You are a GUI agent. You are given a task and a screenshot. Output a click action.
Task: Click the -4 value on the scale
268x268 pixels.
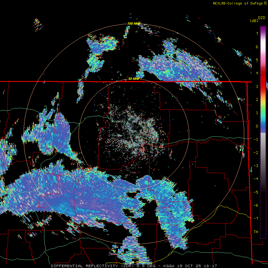pos(256,179)
